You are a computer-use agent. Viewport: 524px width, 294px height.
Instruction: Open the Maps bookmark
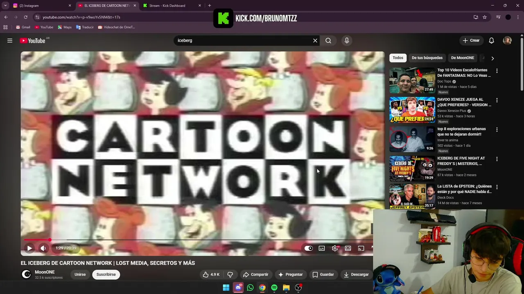(x=65, y=27)
